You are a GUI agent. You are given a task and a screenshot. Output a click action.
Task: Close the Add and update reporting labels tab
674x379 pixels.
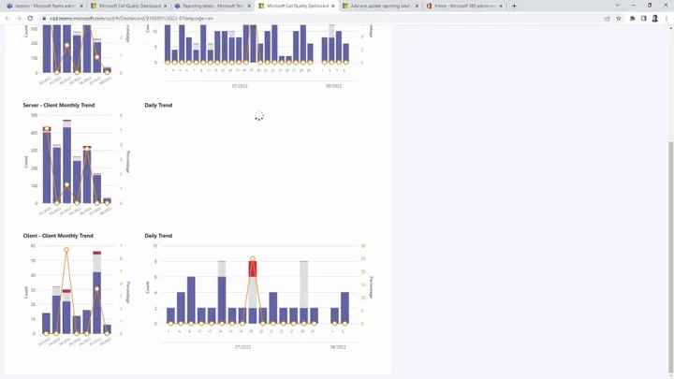417,6
